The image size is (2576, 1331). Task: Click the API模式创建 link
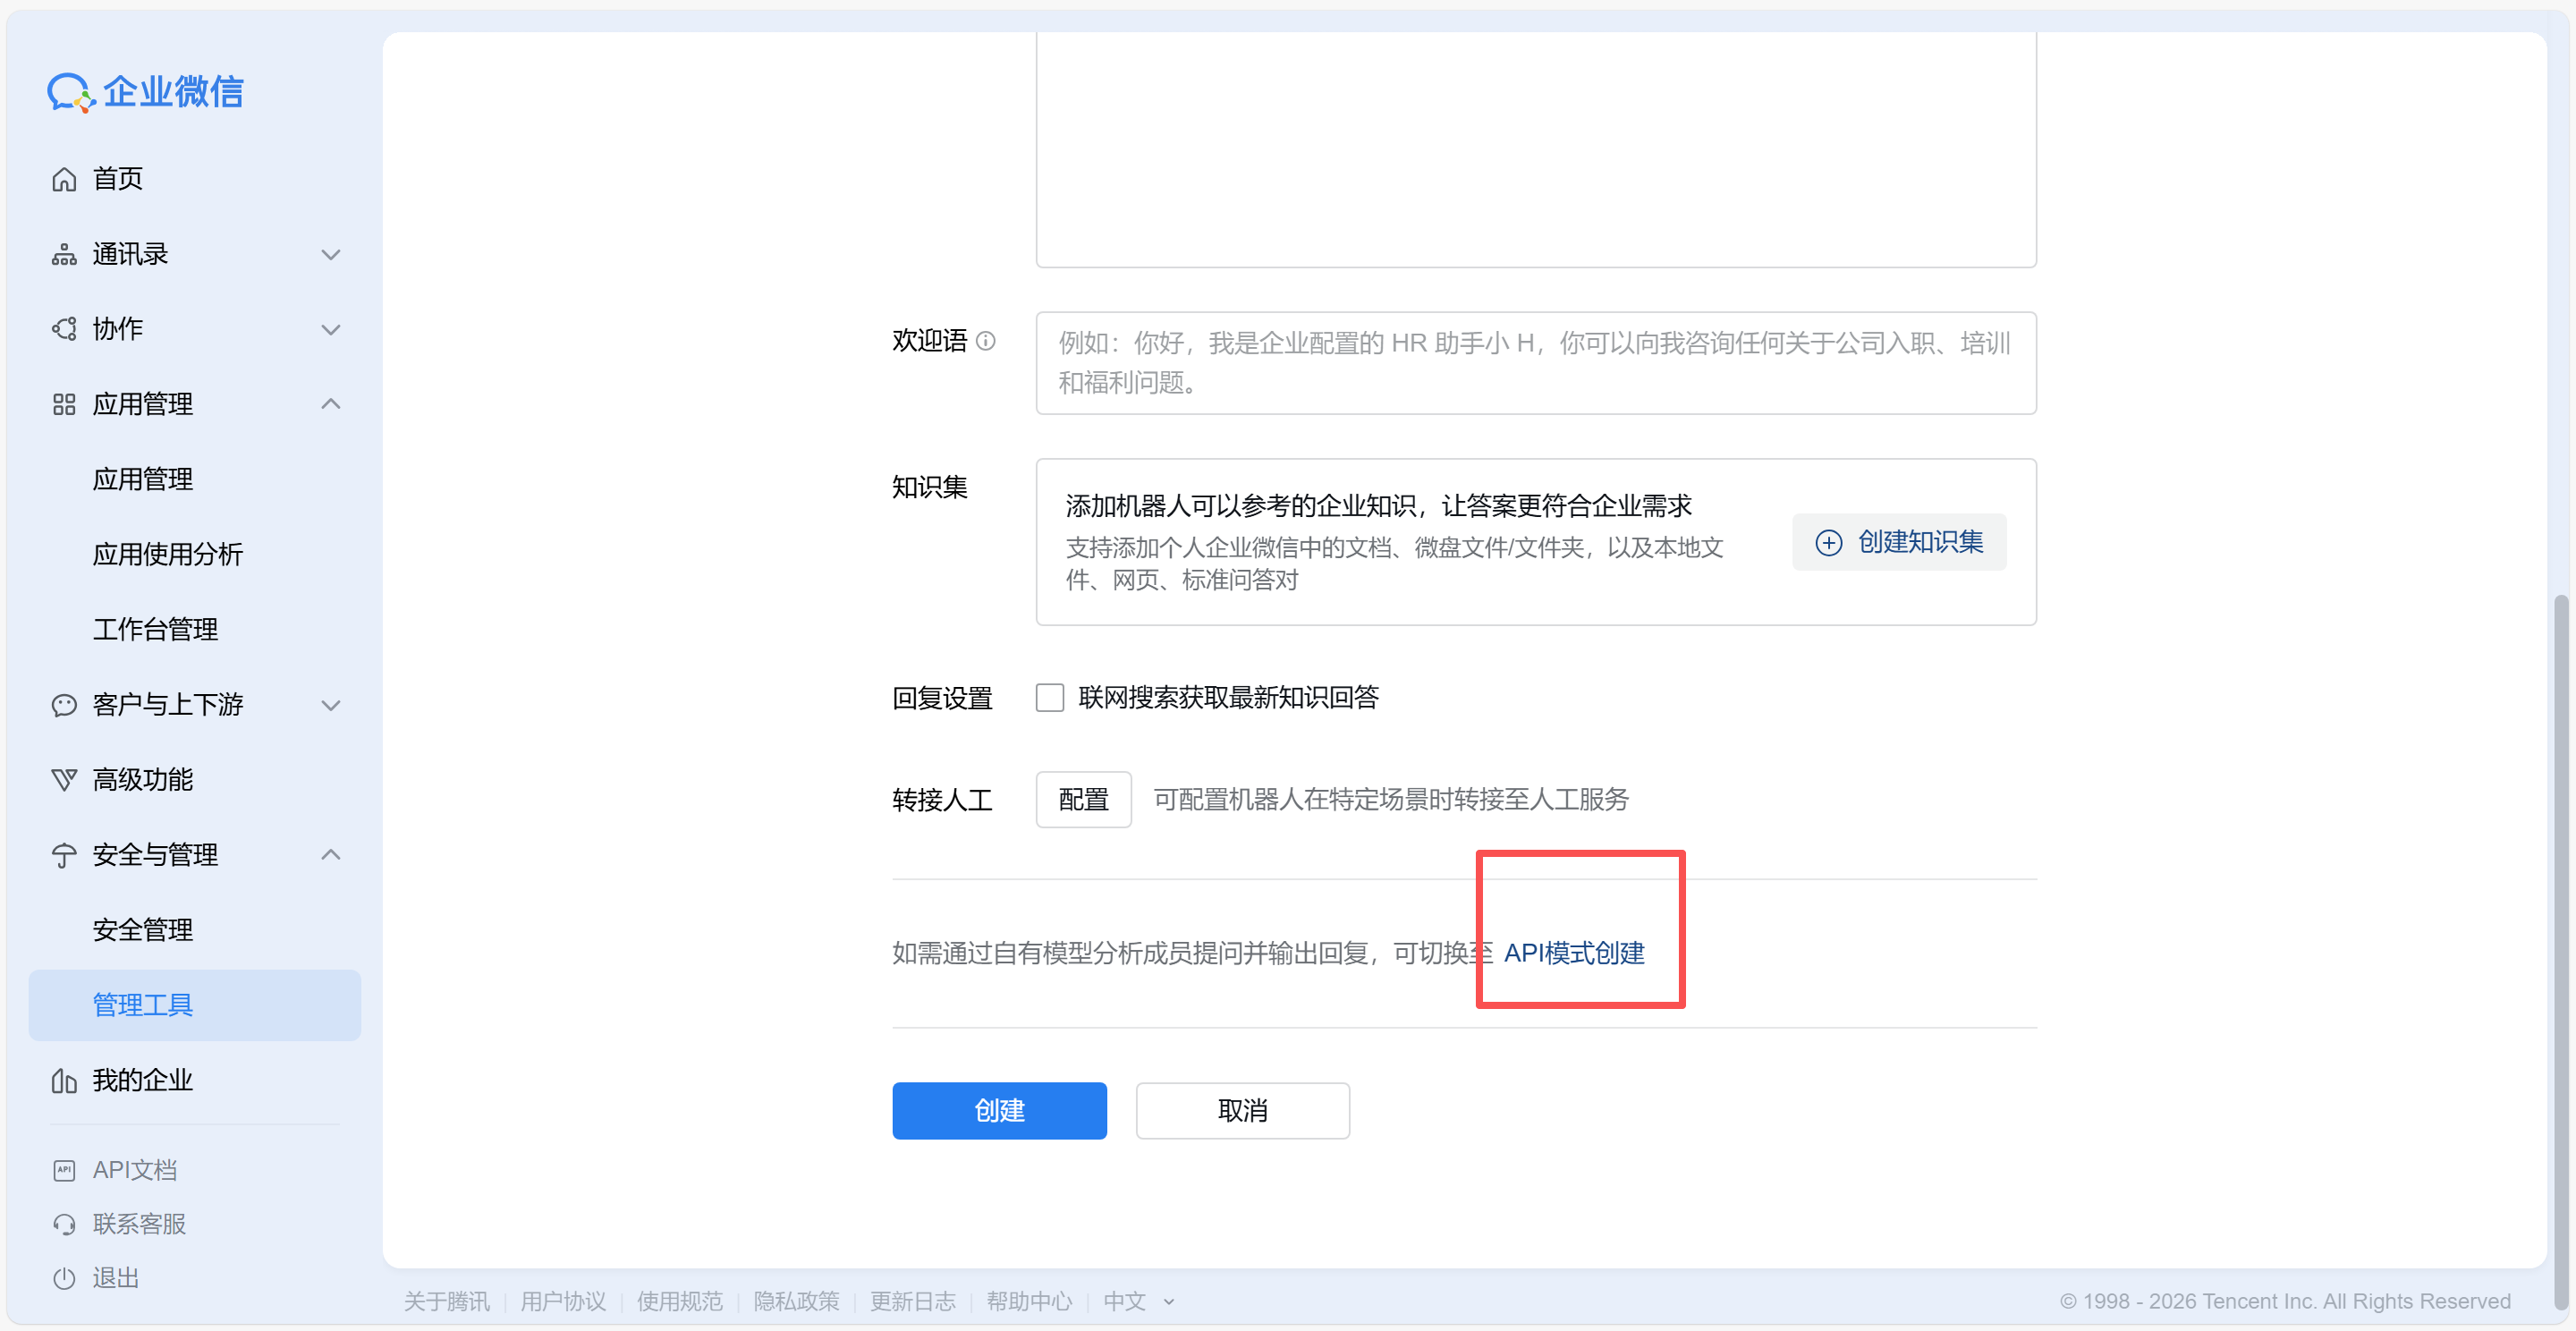[1574, 953]
